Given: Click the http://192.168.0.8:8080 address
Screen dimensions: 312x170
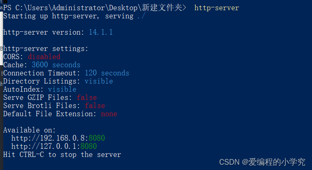Looking at the screenshot, I should [58, 138].
